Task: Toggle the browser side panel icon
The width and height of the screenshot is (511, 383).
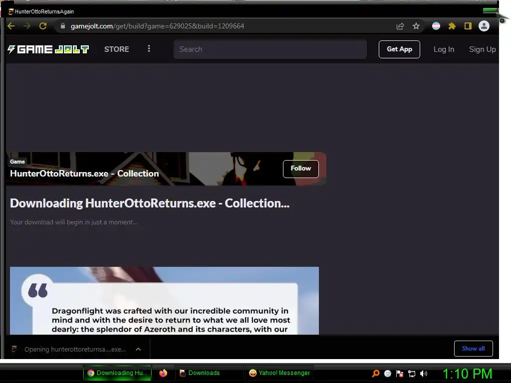Action: tap(468, 26)
